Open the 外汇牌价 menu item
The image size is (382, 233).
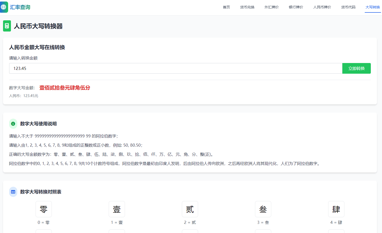point(272,7)
